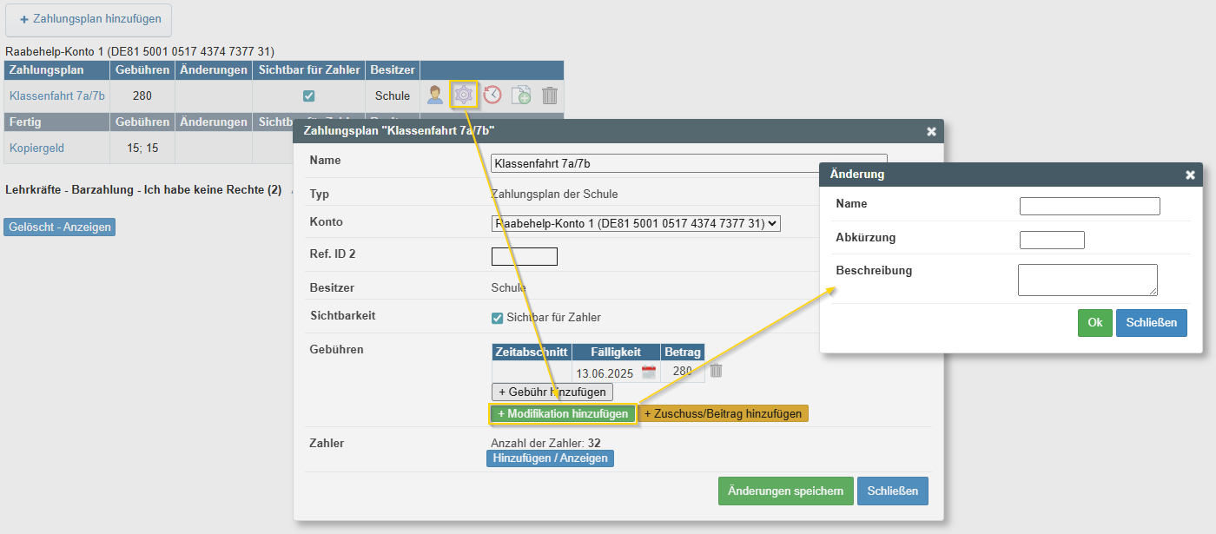This screenshot has width=1216, height=534.
Task: Open the Kopiergeld payment plan link
Action: (x=36, y=148)
